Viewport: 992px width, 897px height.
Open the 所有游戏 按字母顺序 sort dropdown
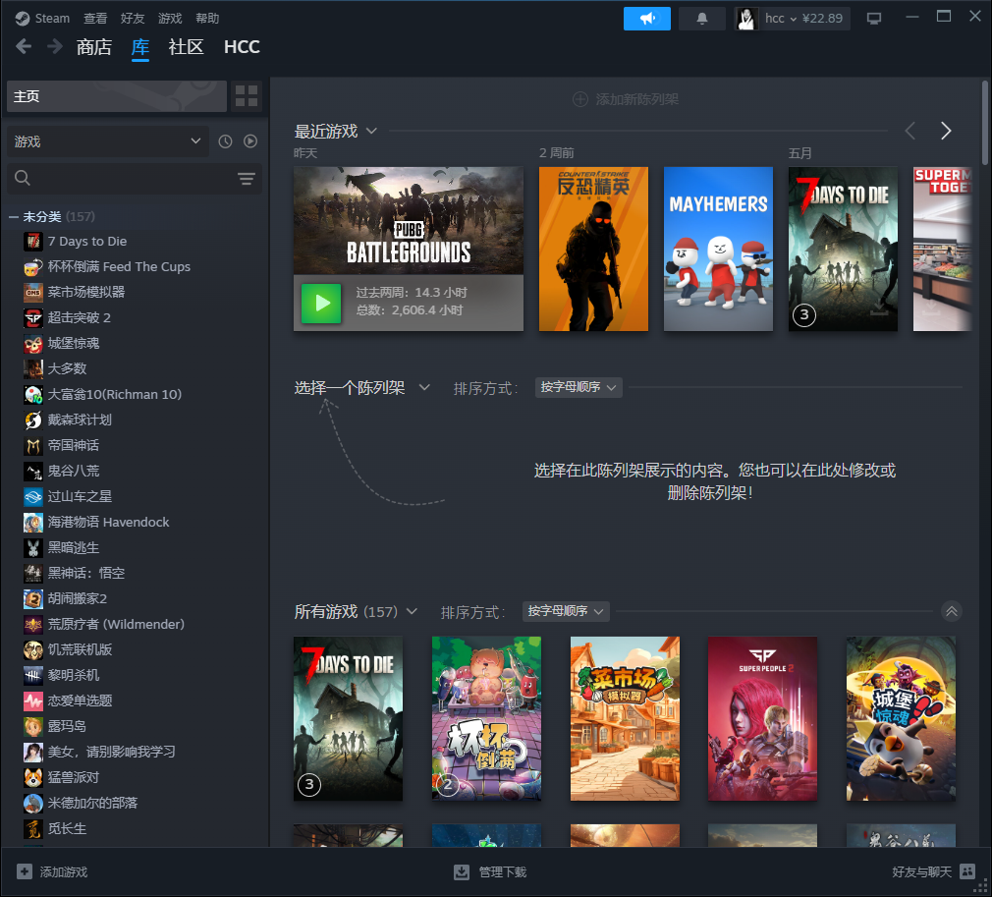pyautogui.click(x=566, y=611)
